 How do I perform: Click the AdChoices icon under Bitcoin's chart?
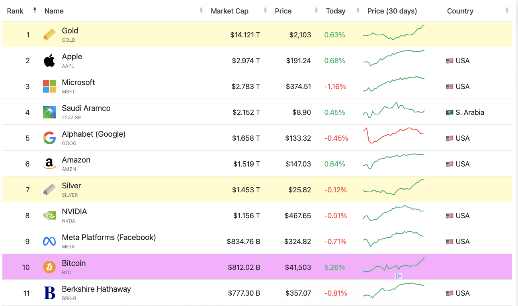[399, 275]
